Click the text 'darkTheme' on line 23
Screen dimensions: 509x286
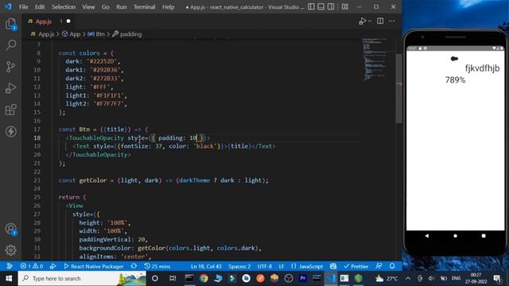tap(194, 180)
